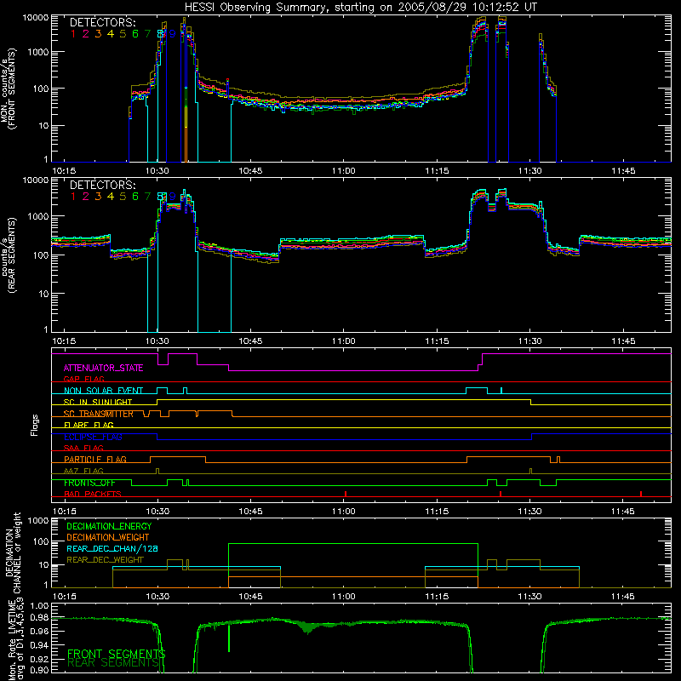Screen dimensions: 681x681
Task: Select olive detector 5 in front segments legend
Action: [123, 34]
